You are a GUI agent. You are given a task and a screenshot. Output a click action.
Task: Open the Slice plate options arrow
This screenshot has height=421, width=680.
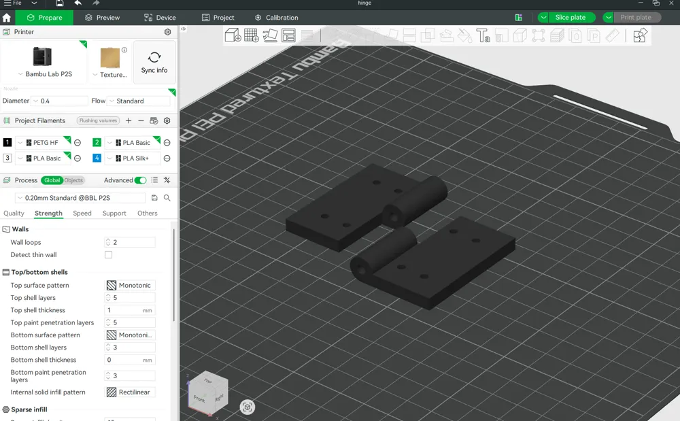543,17
